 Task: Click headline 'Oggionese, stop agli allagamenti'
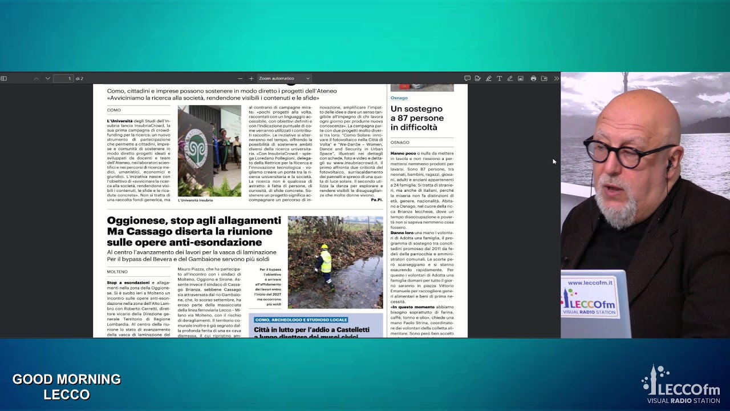(194, 220)
